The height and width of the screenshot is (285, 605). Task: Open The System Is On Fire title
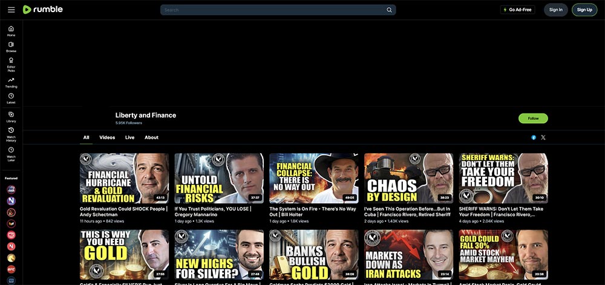[x=313, y=211]
